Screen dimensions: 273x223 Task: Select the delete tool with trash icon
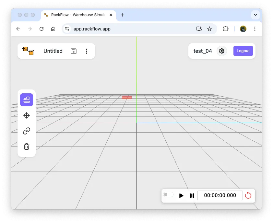[x=26, y=146]
